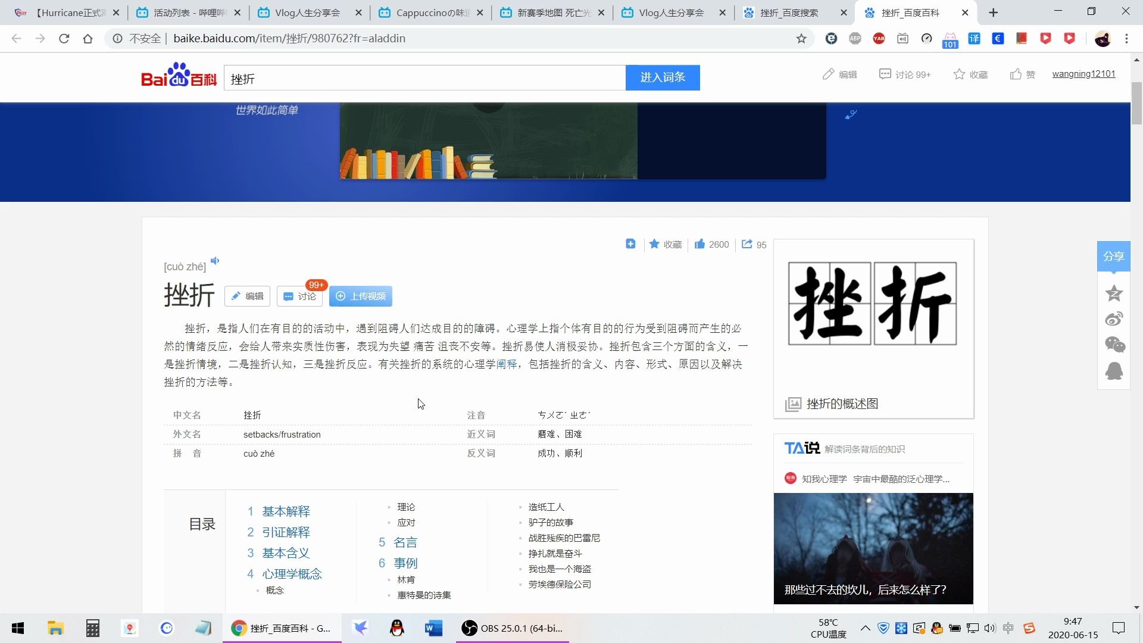Switch to the Hurricane tab
The height and width of the screenshot is (643, 1143).
pos(67,13)
